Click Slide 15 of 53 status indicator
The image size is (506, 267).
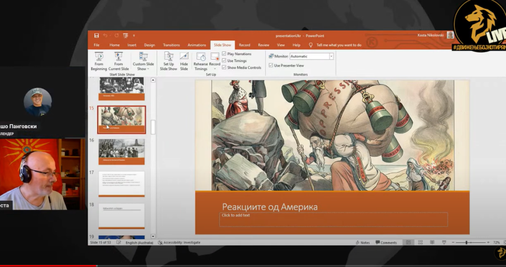pyautogui.click(x=100, y=242)
